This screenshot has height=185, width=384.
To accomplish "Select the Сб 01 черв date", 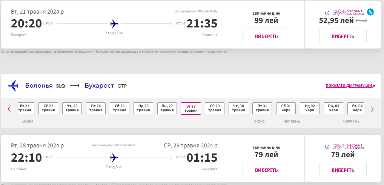I will 286,108.
